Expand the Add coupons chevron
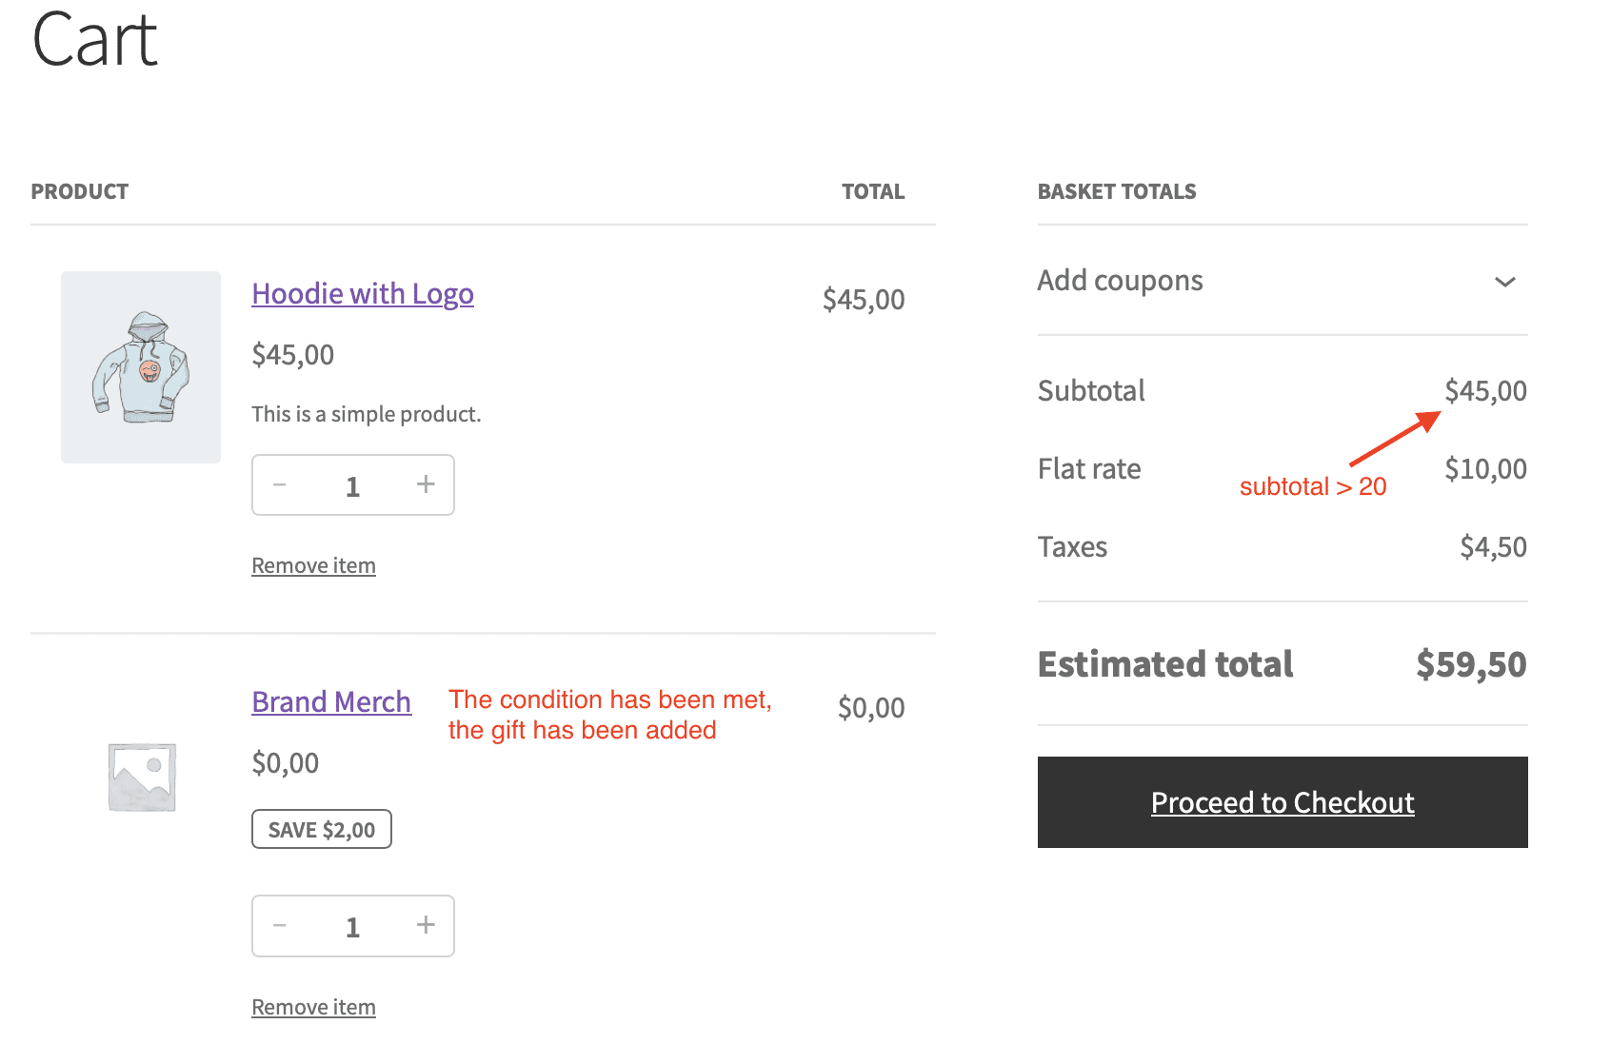 click(x=1504, y=282)
